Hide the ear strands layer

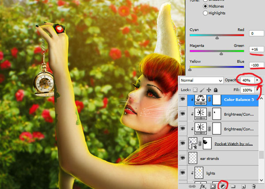(x=182, y=158)
